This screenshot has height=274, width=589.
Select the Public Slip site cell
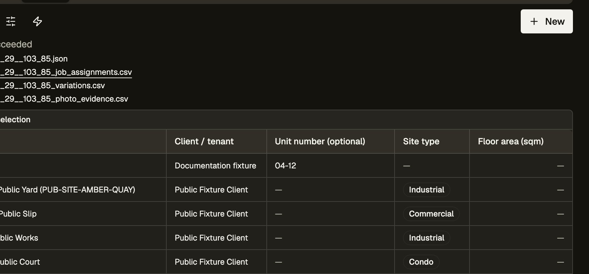pos(83,214)
